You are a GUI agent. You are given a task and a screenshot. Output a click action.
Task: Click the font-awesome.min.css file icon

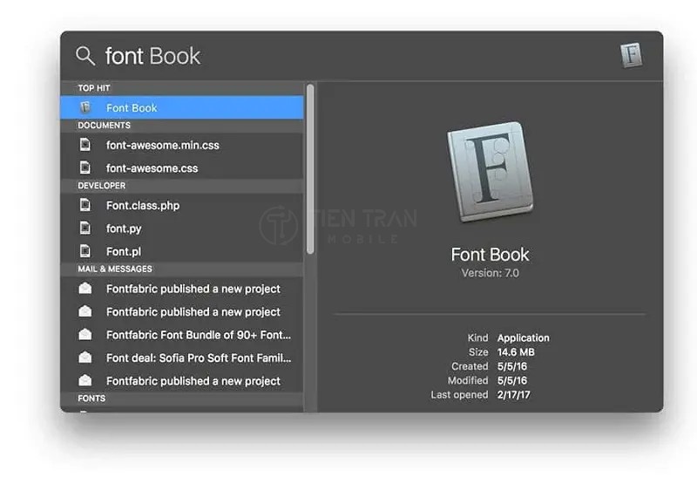[85, 145]
